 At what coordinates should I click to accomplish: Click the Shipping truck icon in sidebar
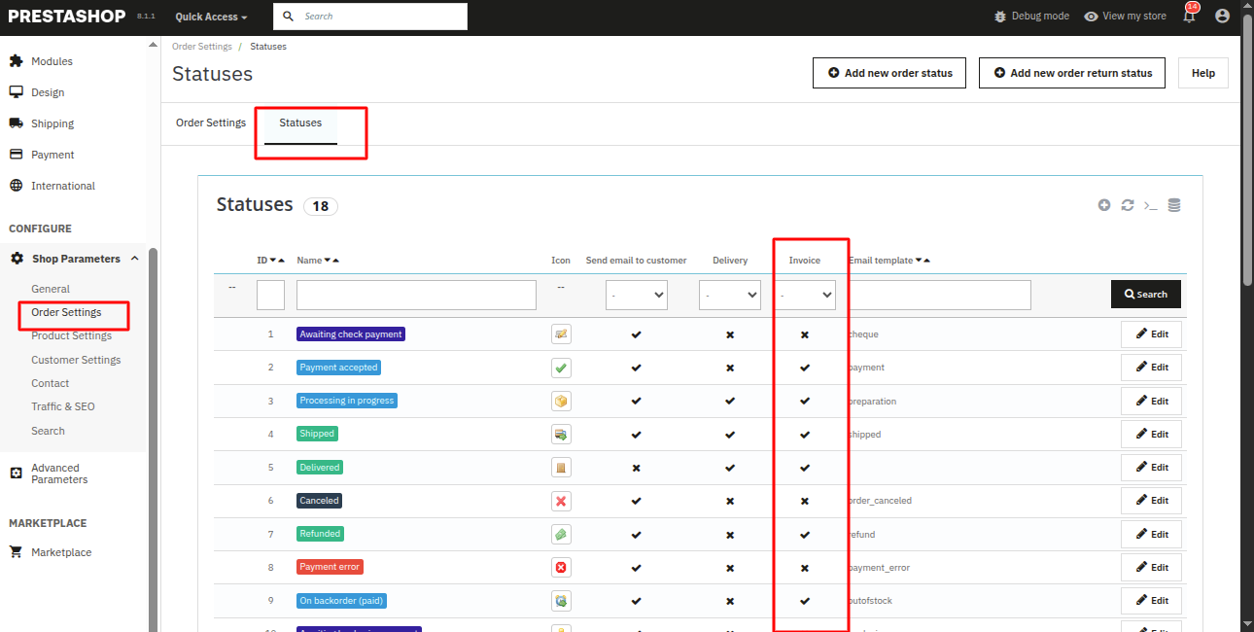click(16, 123)
